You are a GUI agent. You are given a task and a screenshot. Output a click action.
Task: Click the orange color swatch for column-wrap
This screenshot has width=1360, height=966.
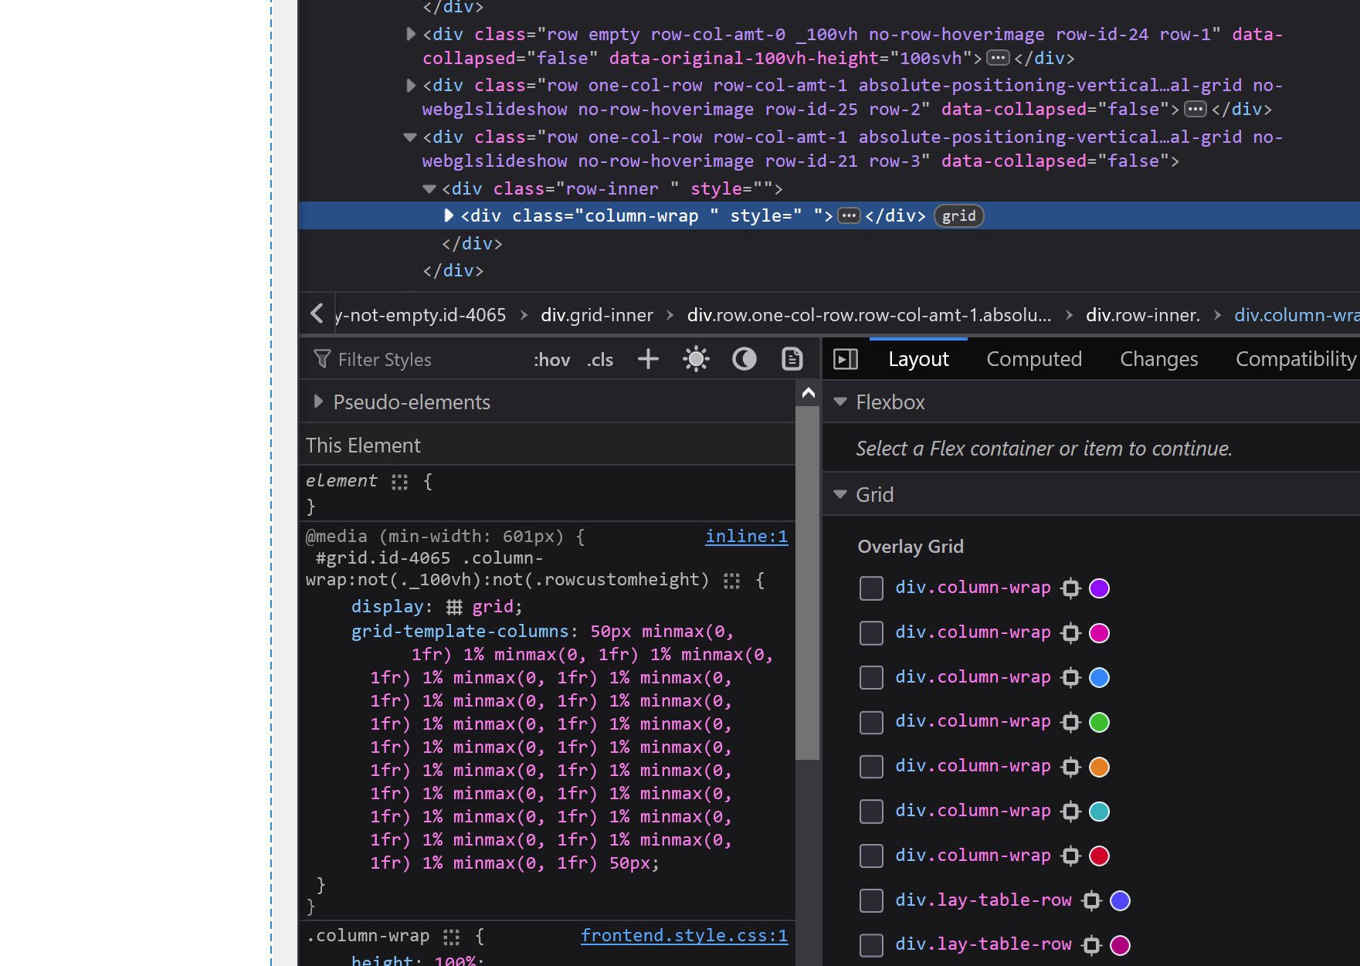pos(1099,767)
